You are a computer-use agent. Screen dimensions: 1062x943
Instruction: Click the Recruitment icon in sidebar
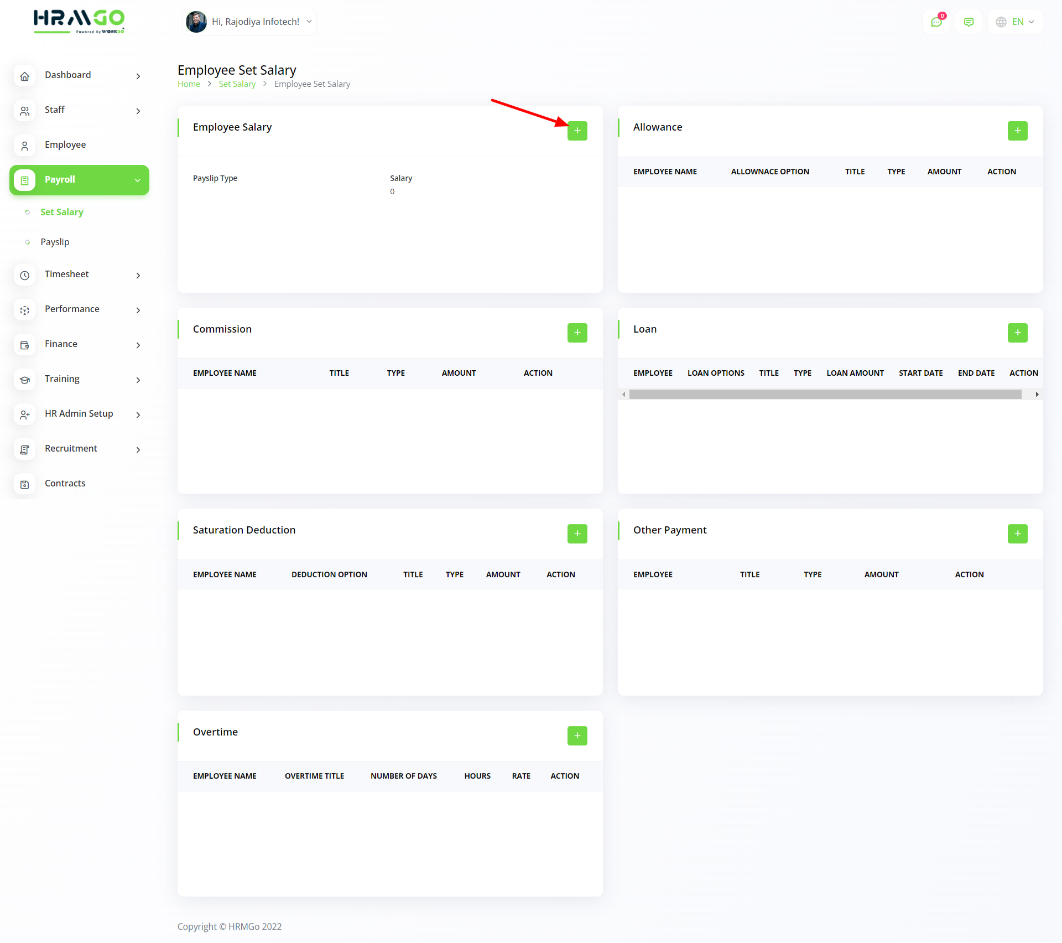[x=25, y=449]
